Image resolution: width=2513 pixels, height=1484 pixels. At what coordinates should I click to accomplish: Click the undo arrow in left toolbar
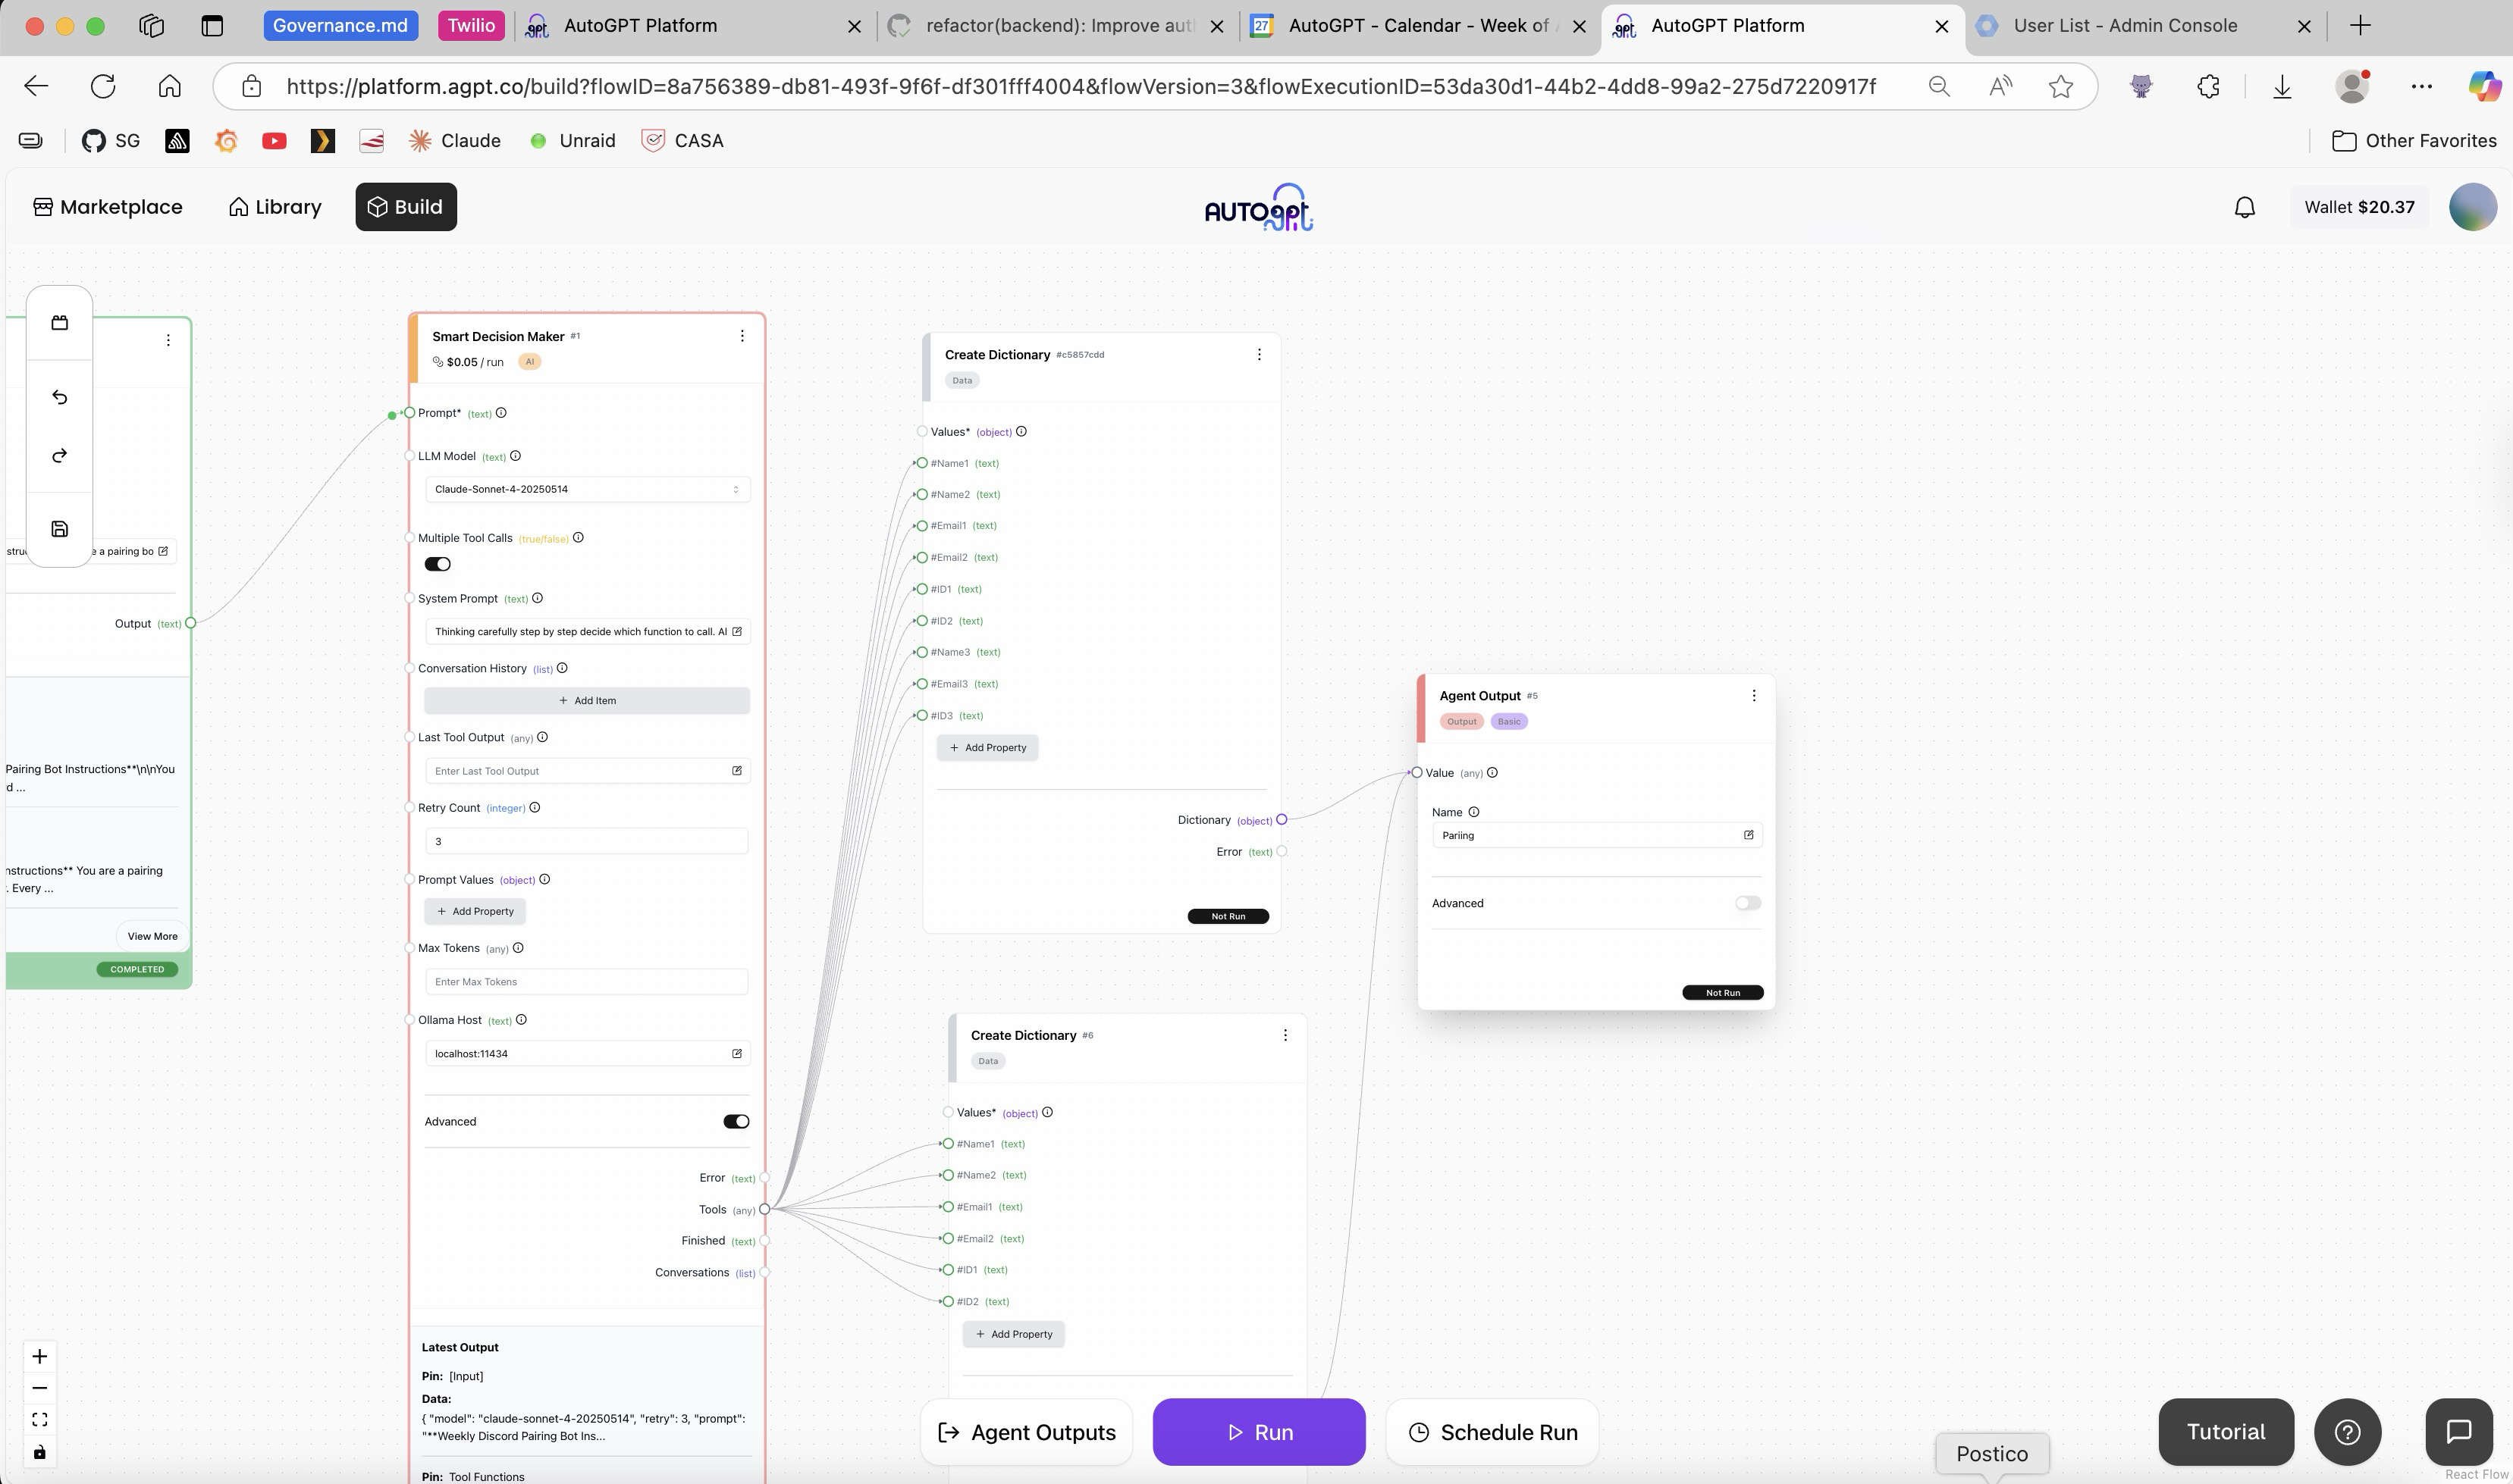60,397
